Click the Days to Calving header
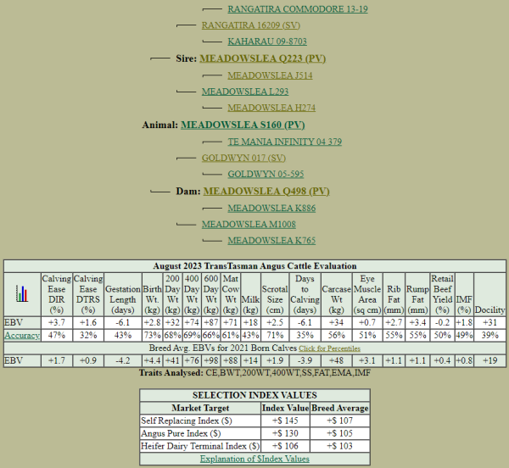 point(305,294)
